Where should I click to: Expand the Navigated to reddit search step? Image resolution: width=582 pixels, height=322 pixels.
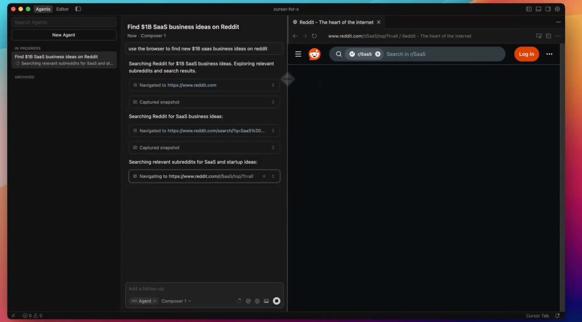point(273,131)
